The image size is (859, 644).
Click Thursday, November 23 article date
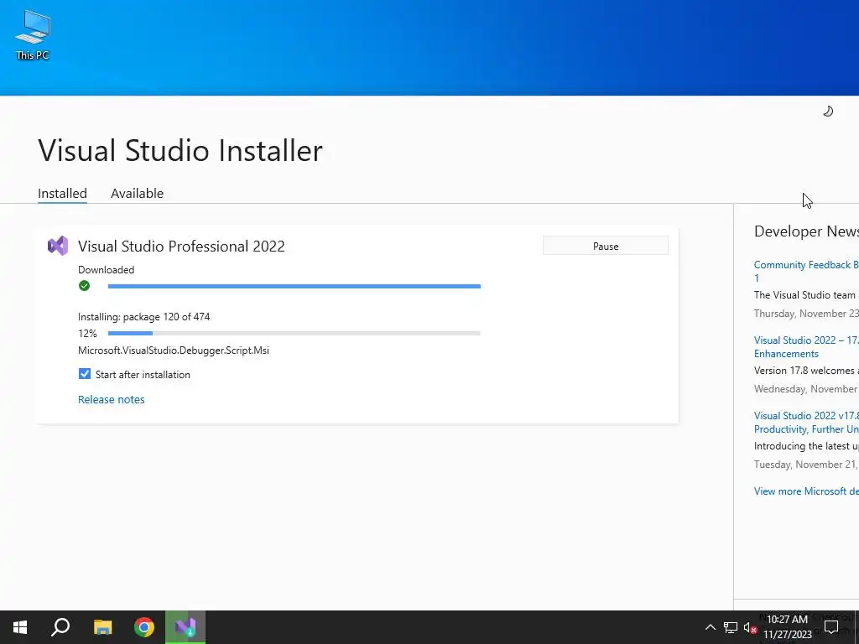(806, 314)
